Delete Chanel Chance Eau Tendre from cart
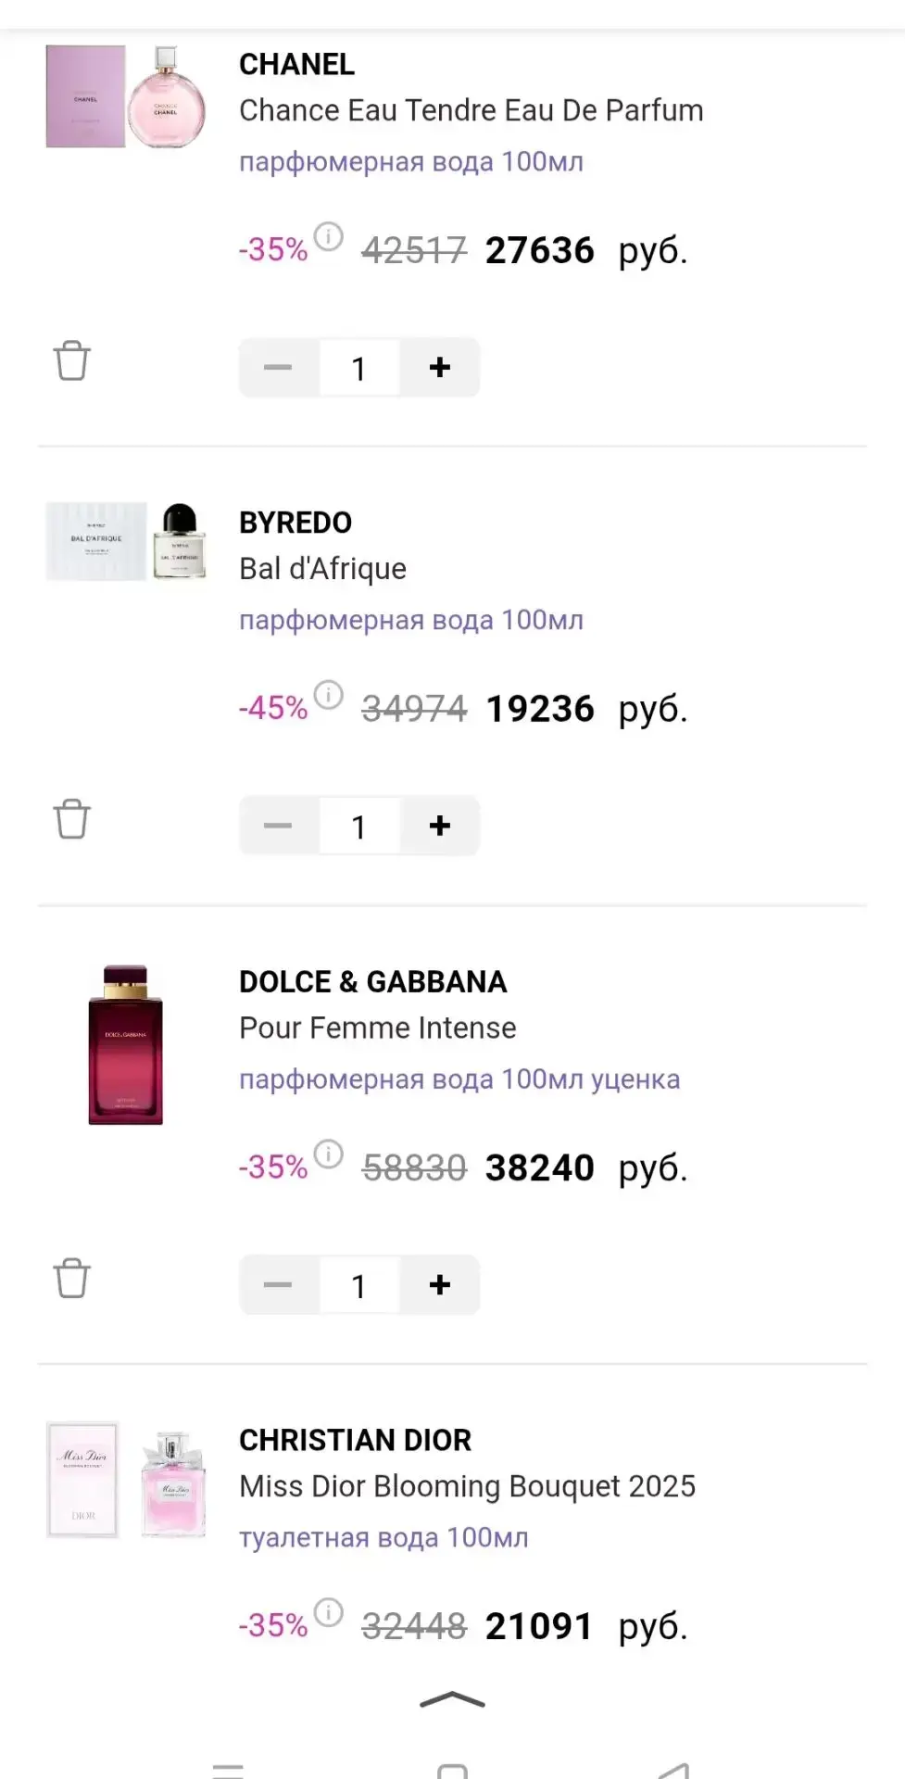 [x=71, y=360]
